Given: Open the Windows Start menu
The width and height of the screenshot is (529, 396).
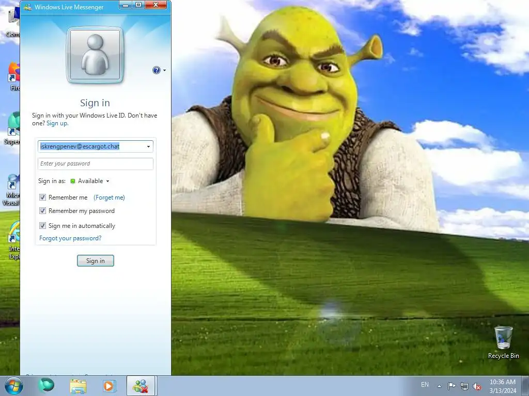Looking at the screenshot, I should pos(13,386).
